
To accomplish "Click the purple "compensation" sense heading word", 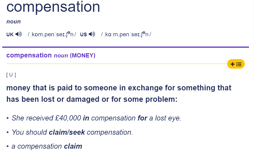I will (29, 55).
